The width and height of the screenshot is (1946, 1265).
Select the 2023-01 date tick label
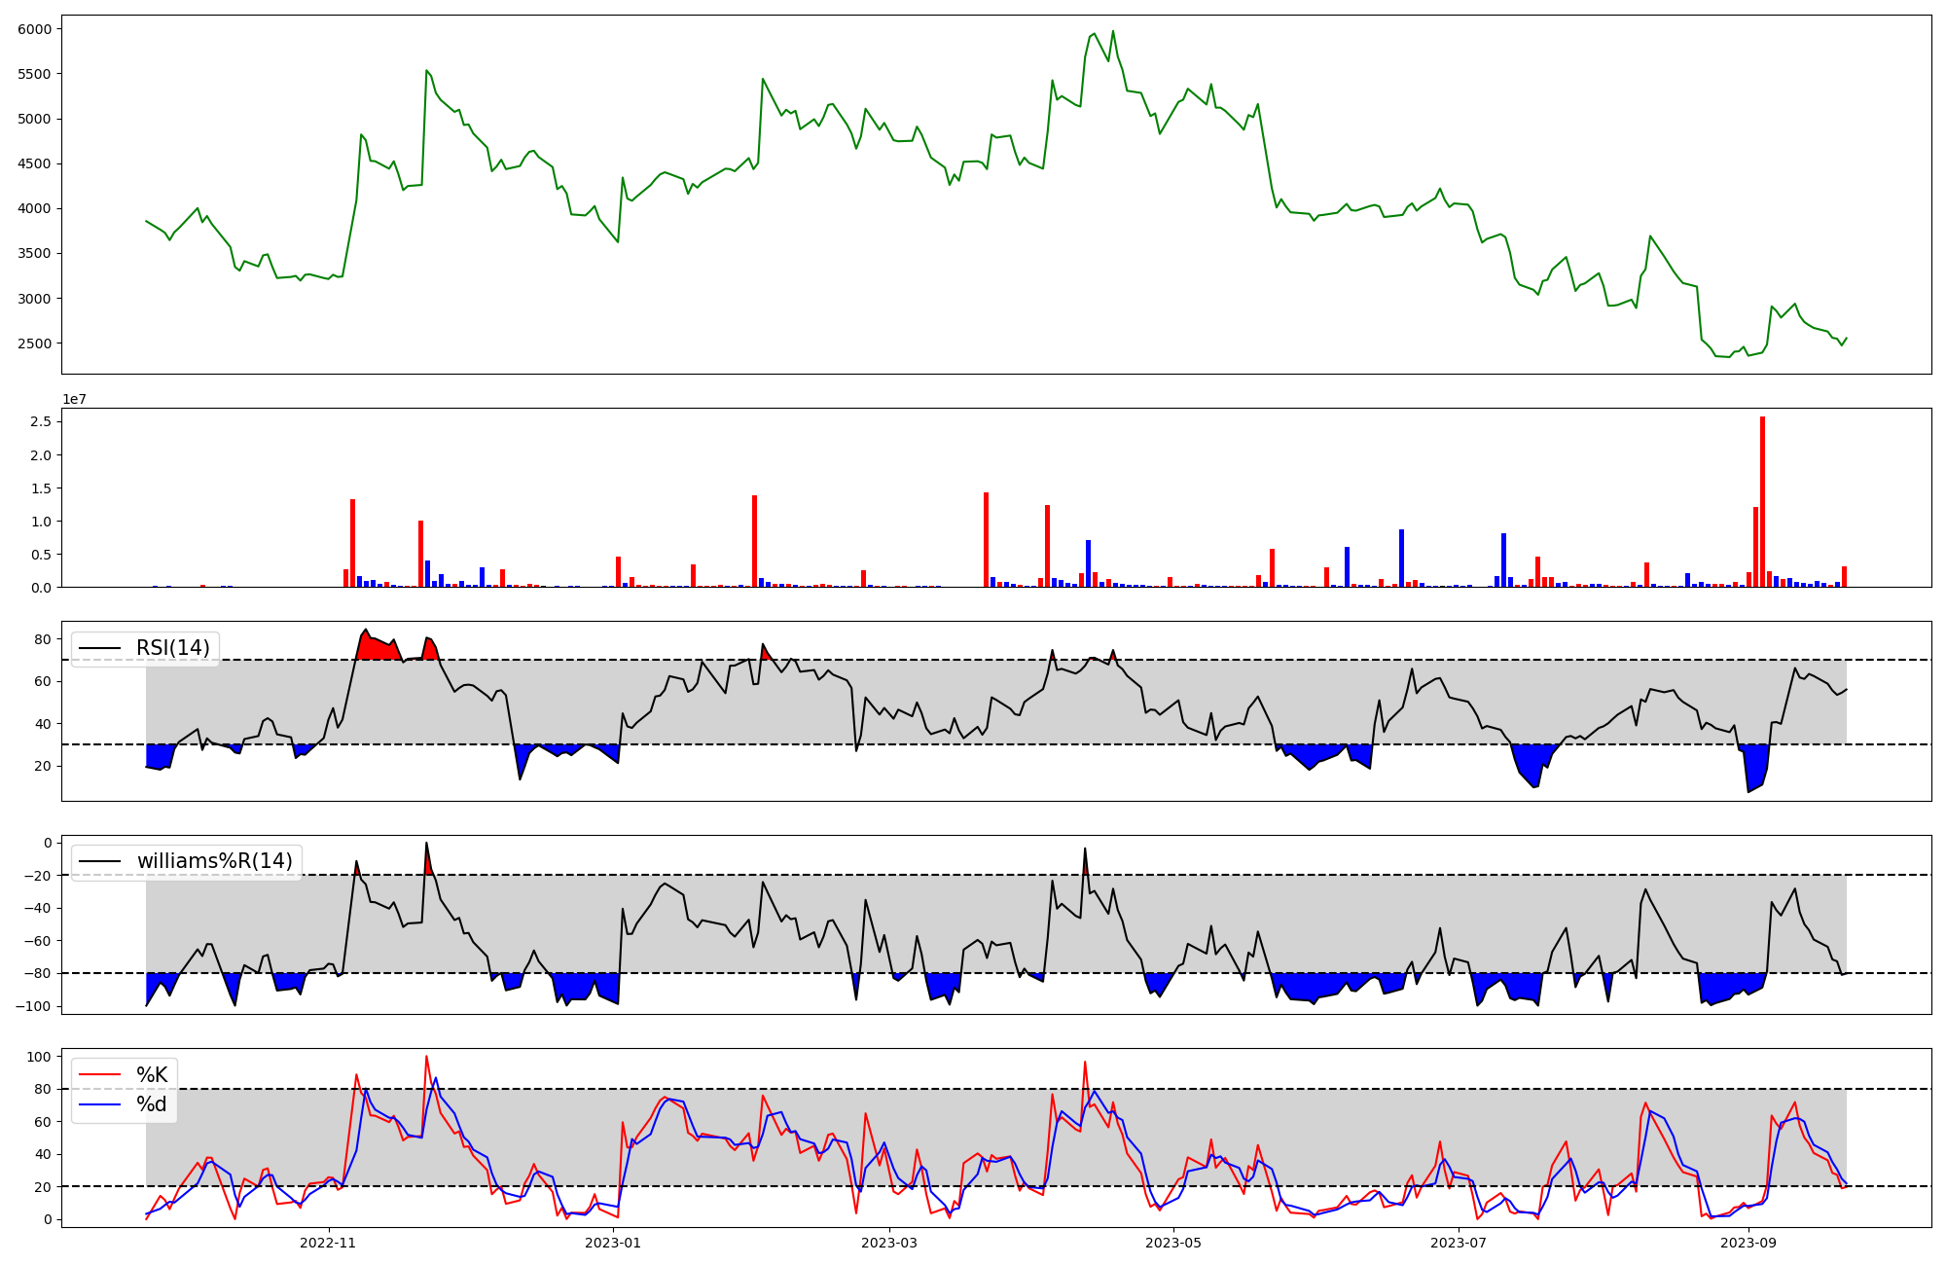(613, 1243)
